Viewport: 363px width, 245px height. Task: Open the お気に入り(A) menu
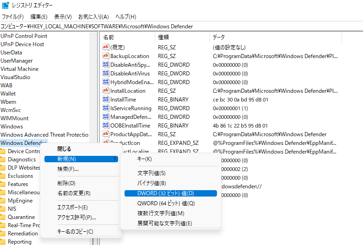[x=93, y=17]
